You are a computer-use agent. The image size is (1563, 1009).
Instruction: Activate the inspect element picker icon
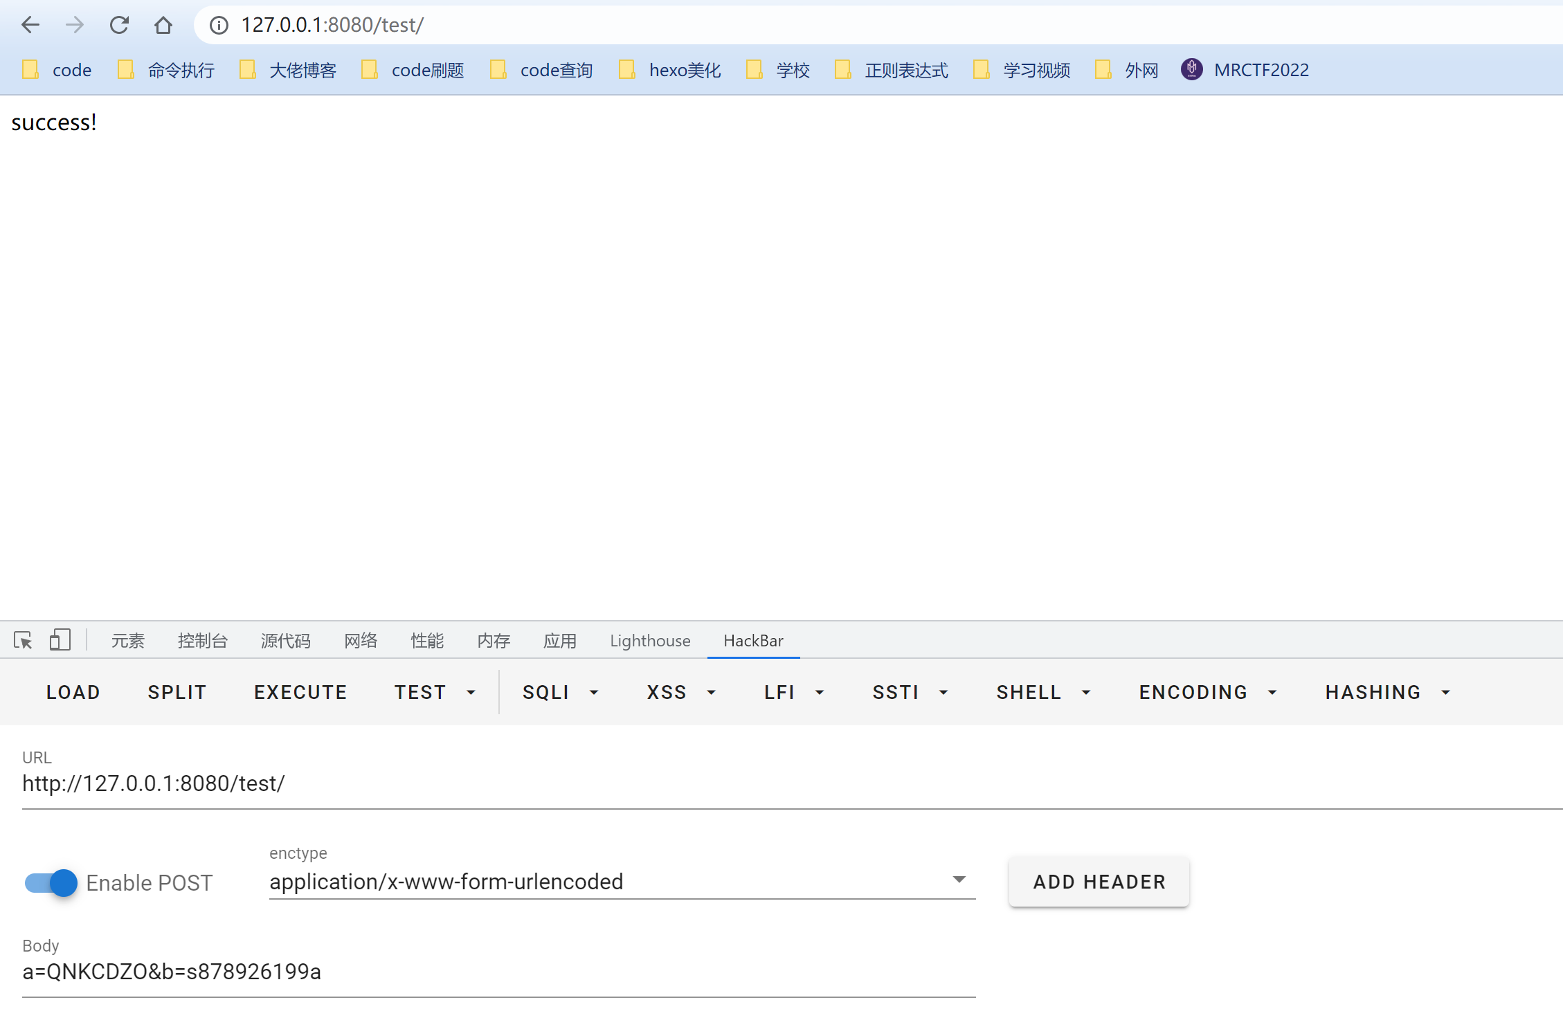[23, 640]
